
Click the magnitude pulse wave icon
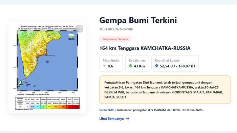tap(104, 66)
